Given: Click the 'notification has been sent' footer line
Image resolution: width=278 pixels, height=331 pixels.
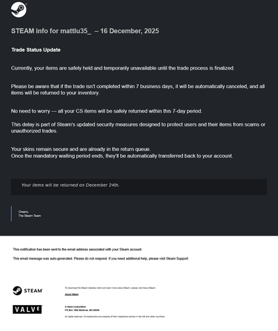Looking at the screenshot, I should [x=77, y=250].
